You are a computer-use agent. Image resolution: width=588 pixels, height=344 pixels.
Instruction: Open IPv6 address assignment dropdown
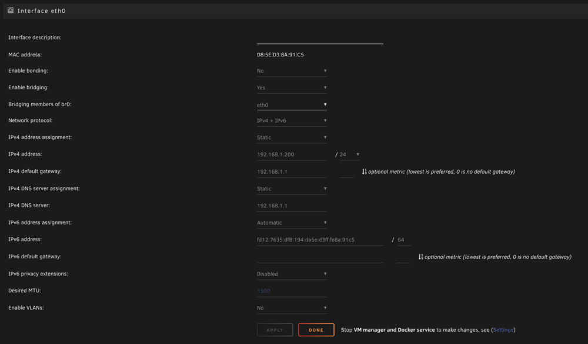[292, 222]
